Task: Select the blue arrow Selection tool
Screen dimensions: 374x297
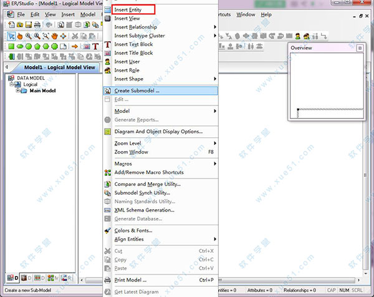Action: (x=11, y=36)
